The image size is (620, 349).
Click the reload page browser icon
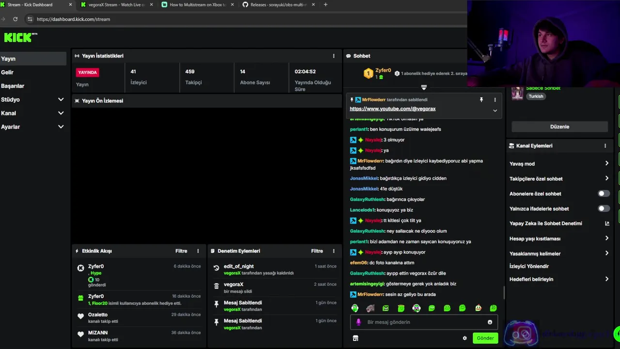(x=15, y=19)
